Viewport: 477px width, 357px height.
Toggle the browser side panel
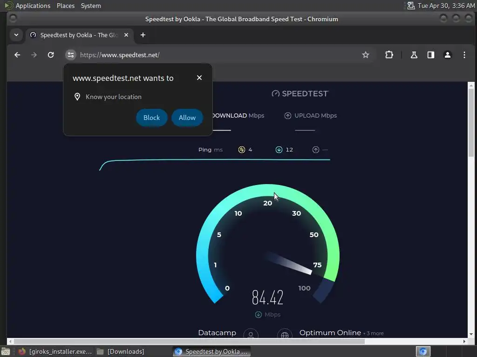click(430, 55)
